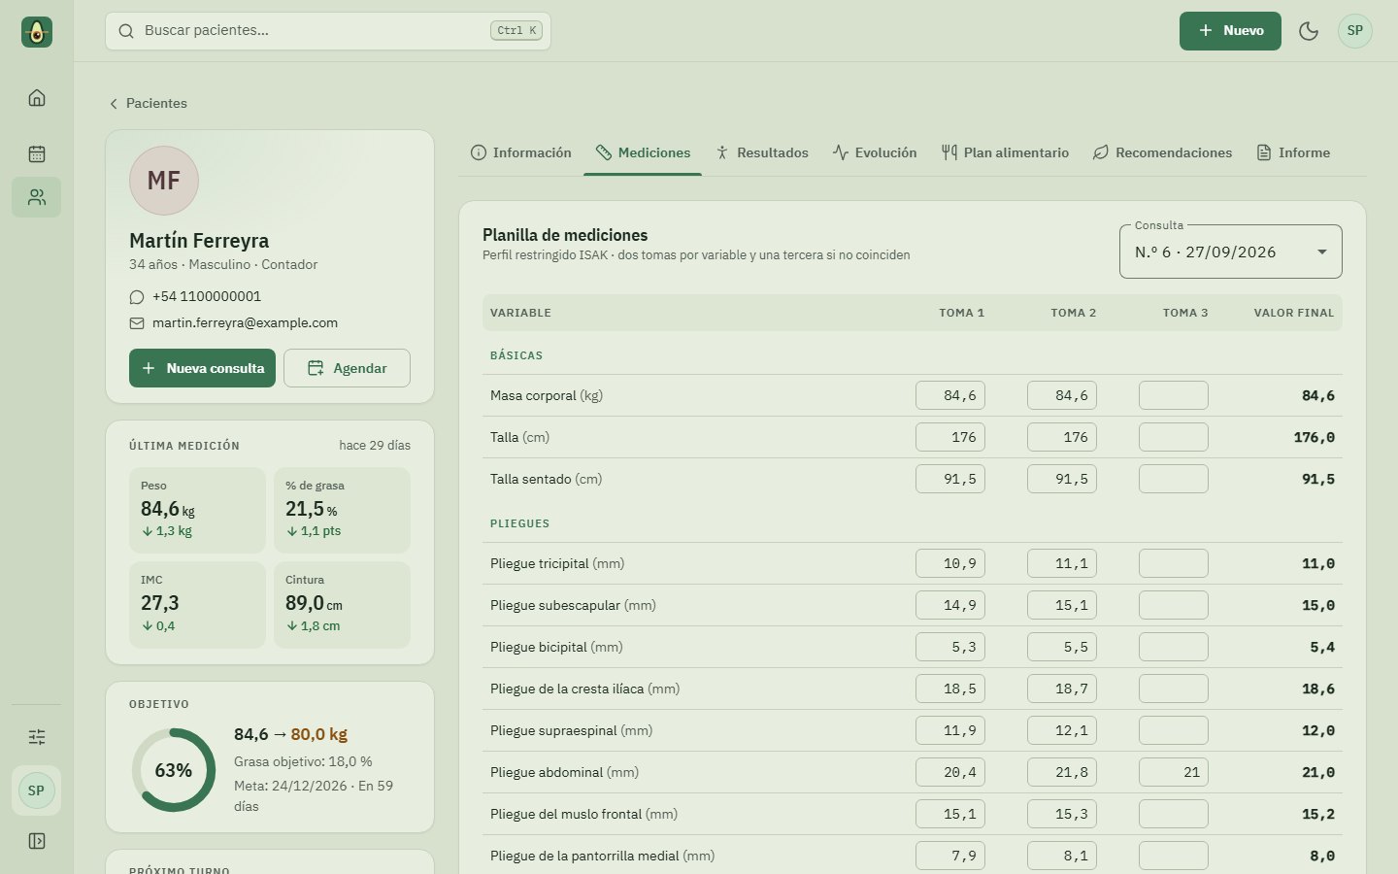Edit Masa corporal Toma 1 field
Screen dimensions: 1398x874
(950, 395)
